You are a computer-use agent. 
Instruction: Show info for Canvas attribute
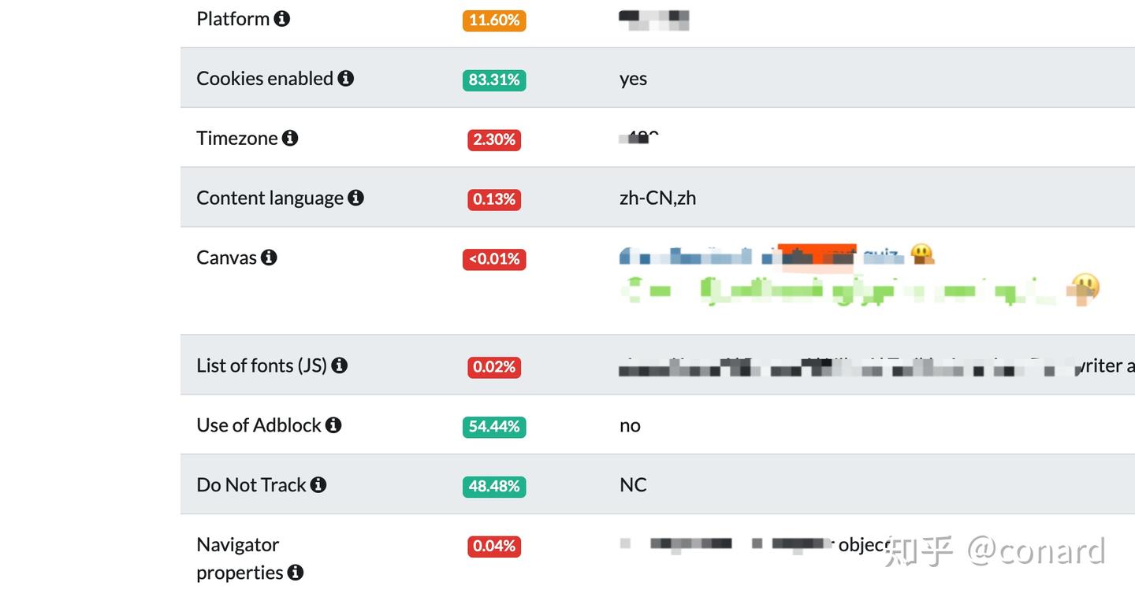269,258
